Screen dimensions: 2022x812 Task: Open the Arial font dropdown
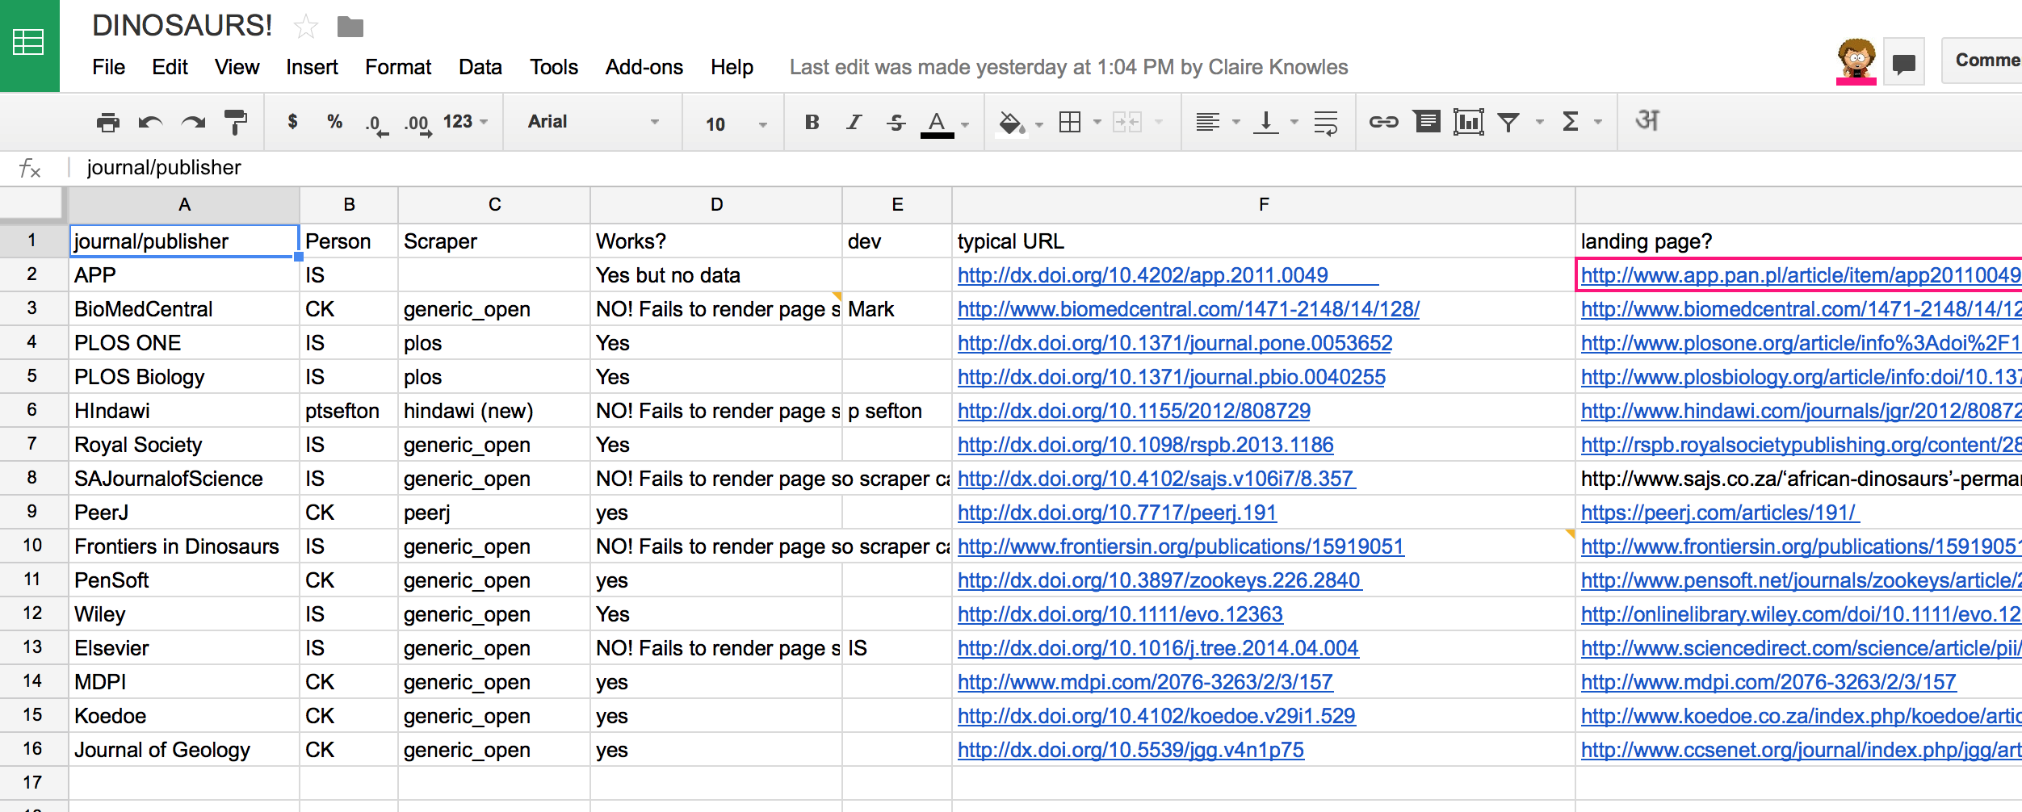click(x=593, y=122)
